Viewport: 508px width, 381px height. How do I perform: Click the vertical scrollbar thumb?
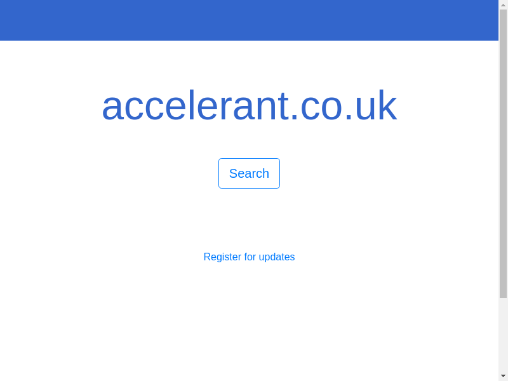pos(503,154)
